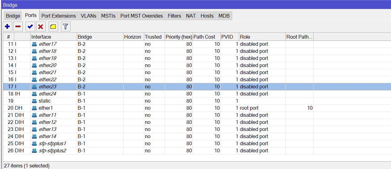The image size is (391, 169).
Task: Click the root path cost value 10 for ether1
Action: coord(310,108)
